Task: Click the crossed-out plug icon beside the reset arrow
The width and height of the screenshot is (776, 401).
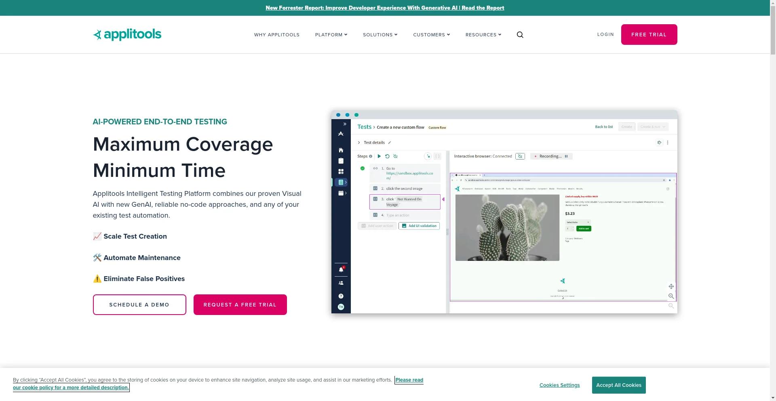Action: coord(395,156)
